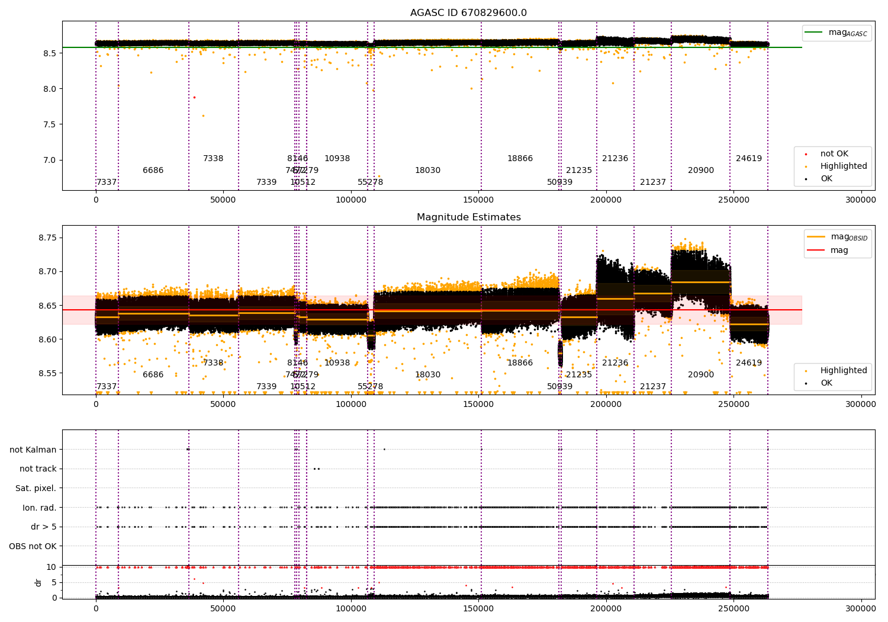Click the 'not track' row label
The height and width of the screenshot is (622, 888).
coord(38,469)
